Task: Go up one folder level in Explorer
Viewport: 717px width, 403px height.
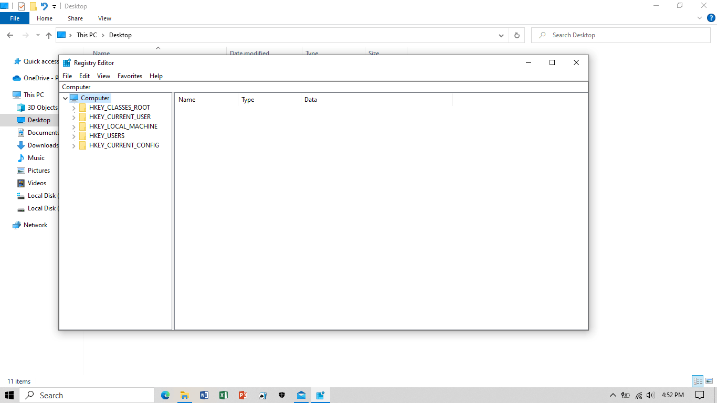Action: coord(49,35)
